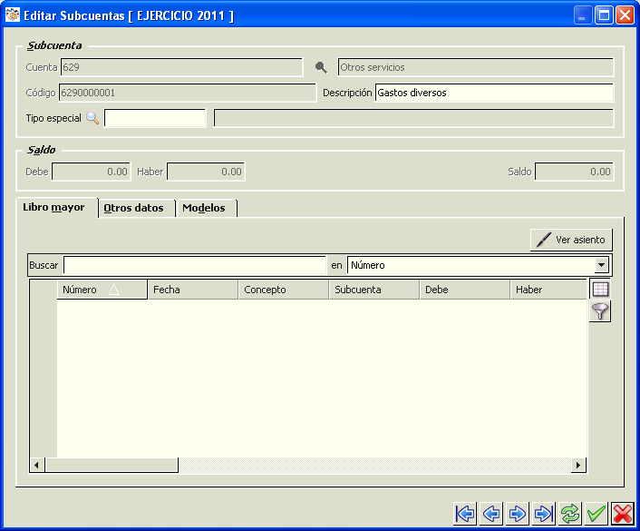Minimize the Editar Subcuentas window
The width and height of the screenshot is (640, 531).
click(583, 15)
